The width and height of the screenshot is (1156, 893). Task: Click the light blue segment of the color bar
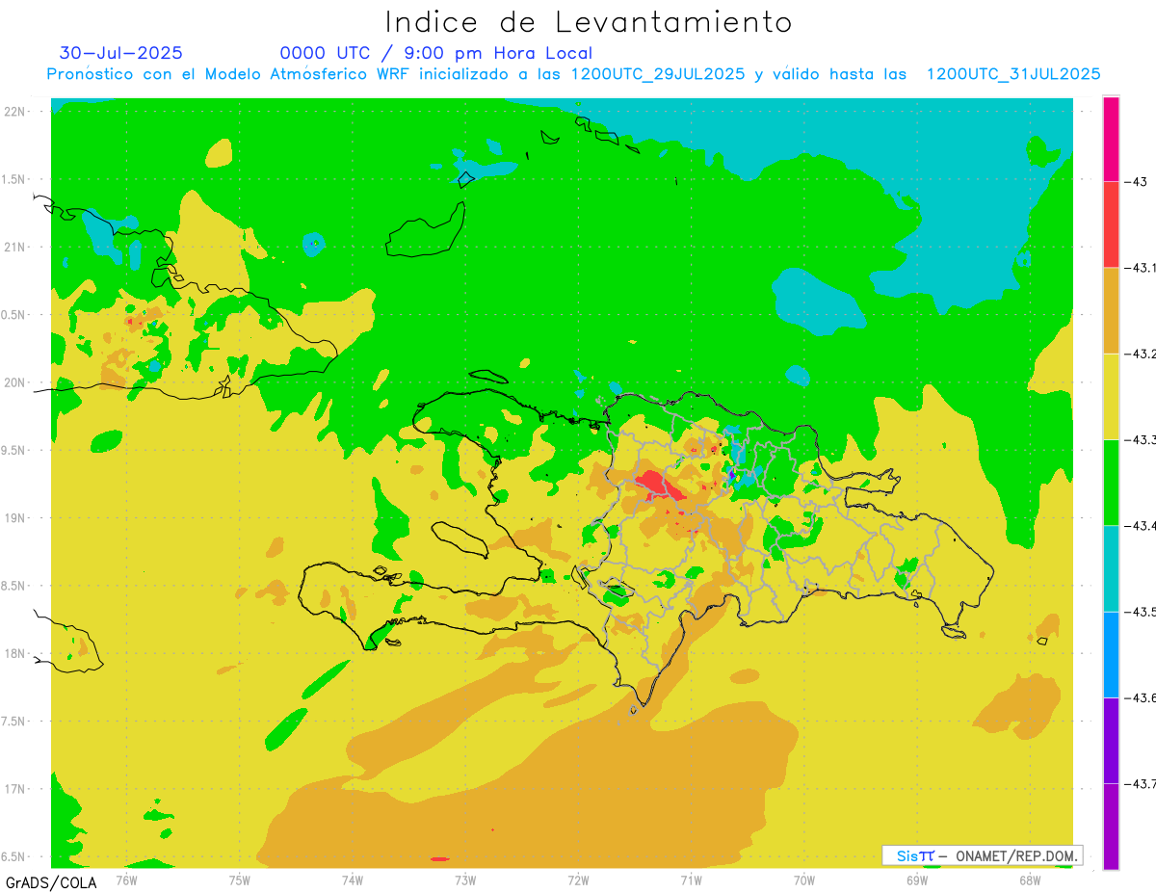(1111, 654)
